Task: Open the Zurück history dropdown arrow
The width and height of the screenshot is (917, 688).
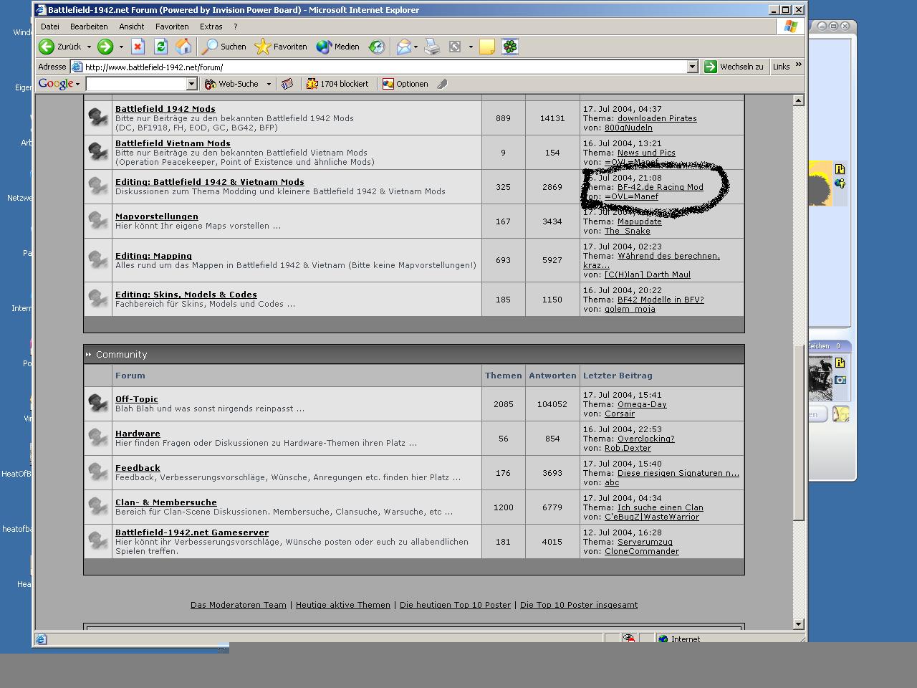Action: pos(89,47)
